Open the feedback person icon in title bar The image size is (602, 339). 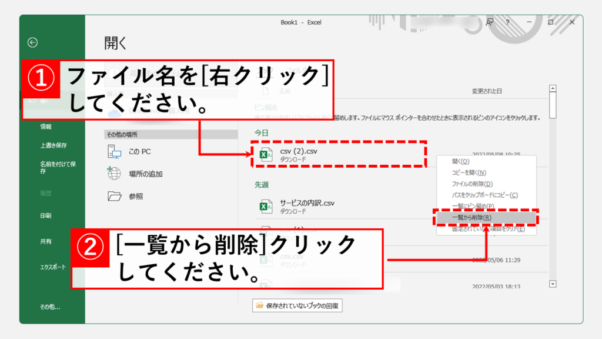pyautogui.click(x=489, y=22)
